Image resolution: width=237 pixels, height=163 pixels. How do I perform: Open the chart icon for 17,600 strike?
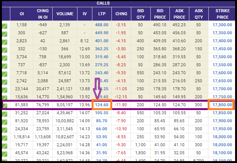[5, 73]
